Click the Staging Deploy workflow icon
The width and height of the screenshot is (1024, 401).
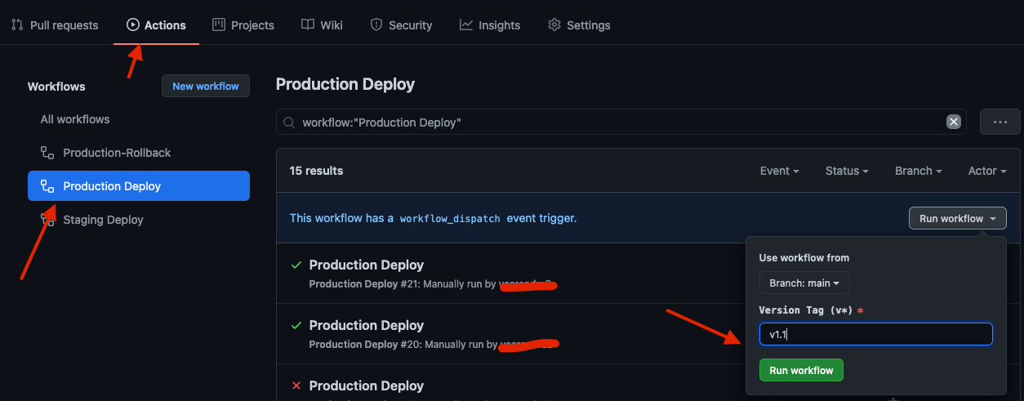[47, 220]
